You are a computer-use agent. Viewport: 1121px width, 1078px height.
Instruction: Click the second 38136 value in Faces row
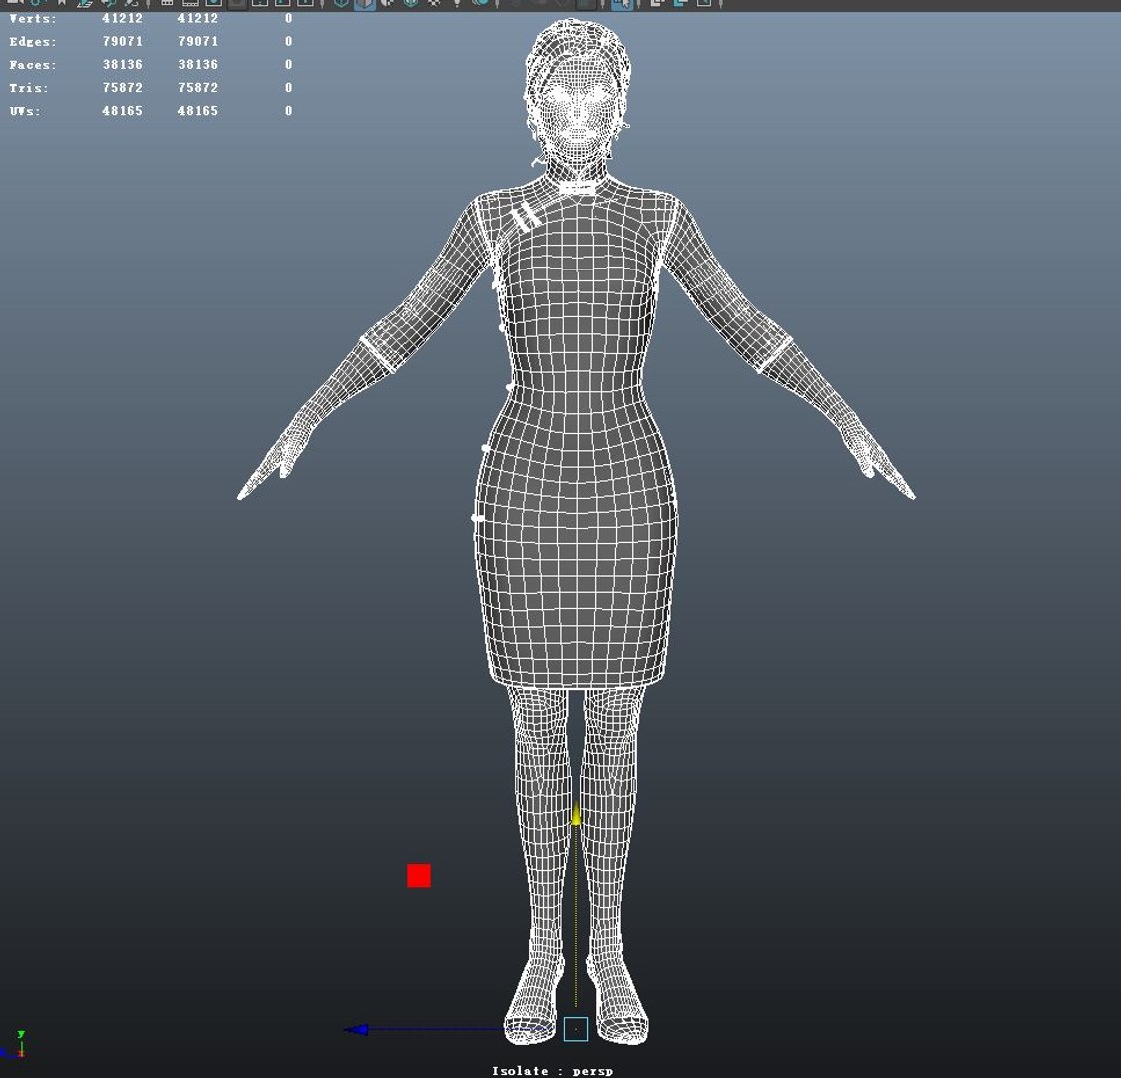(198, 64)
